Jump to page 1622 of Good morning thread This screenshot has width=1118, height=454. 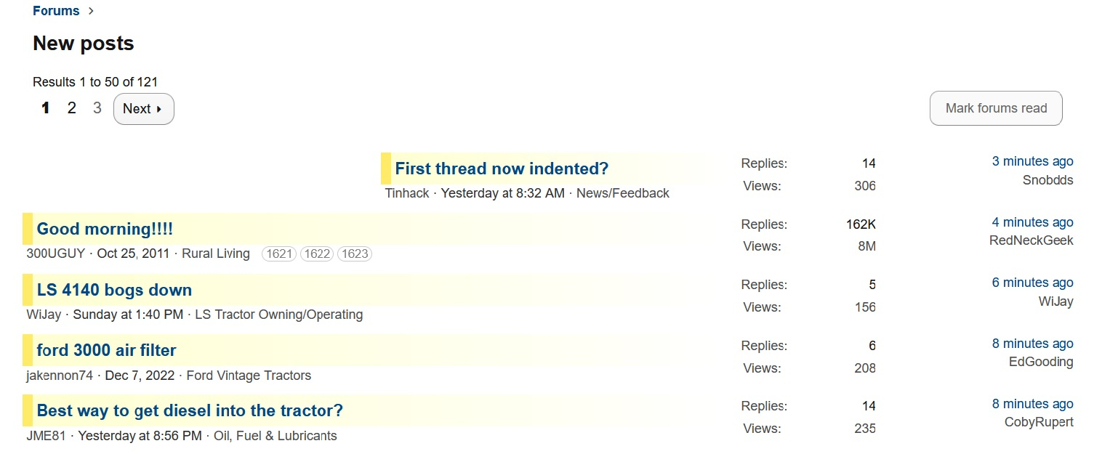coord(316,254)
